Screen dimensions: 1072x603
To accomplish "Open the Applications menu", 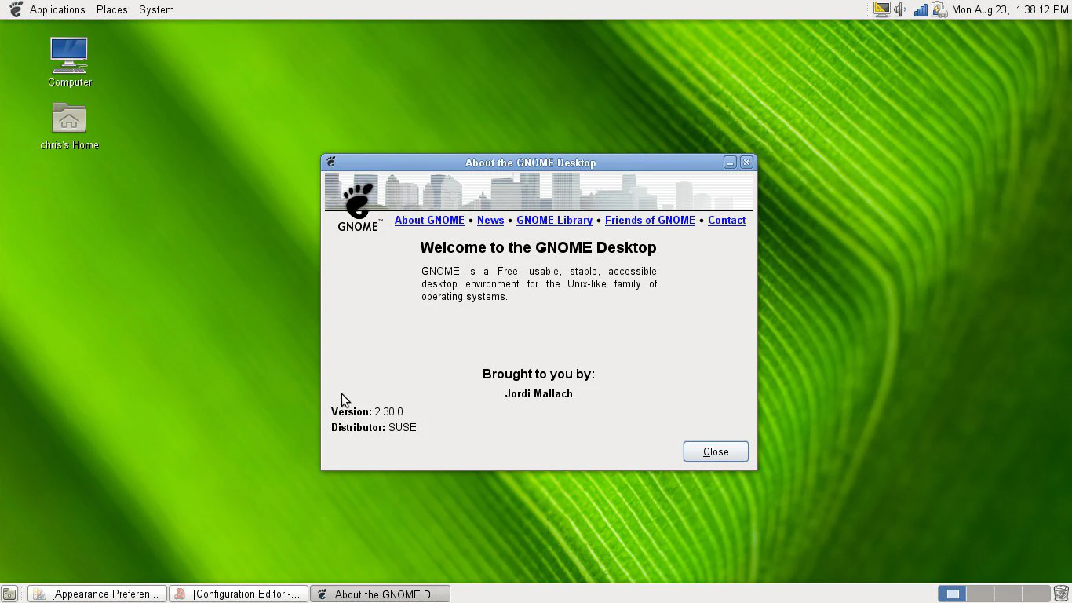I will 57,9.
